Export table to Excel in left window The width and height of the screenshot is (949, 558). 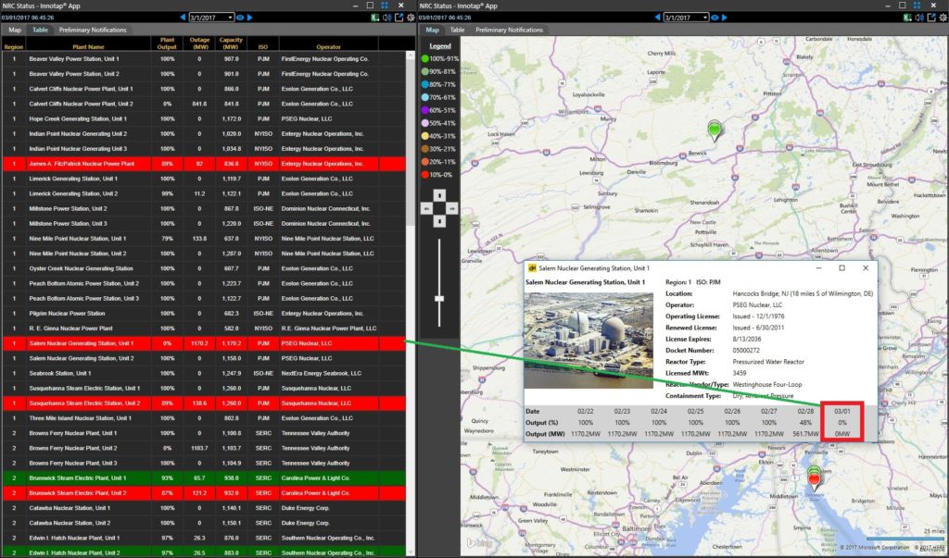[x=375, y=18]
